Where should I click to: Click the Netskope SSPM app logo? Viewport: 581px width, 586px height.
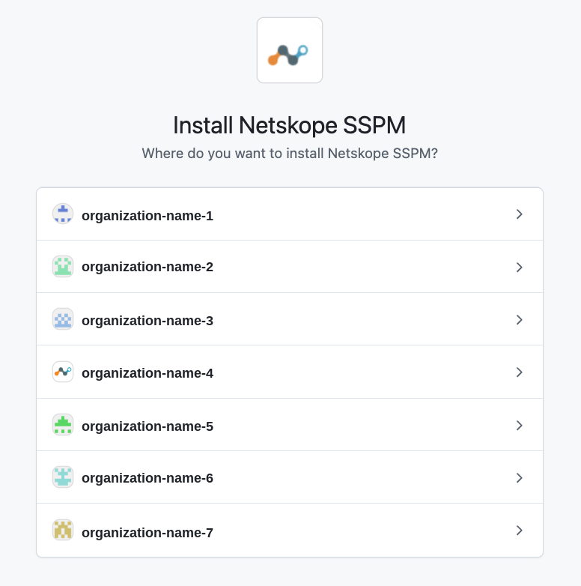pos(290,50)
